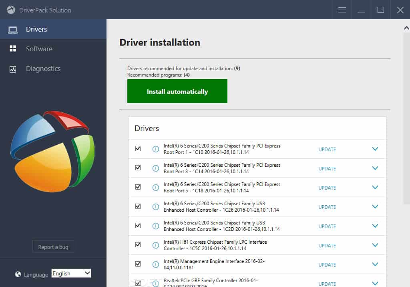This screenshot has width=410, height=287.
Task: Update the Management Engine Interface driver
Action: pos(327,265)
